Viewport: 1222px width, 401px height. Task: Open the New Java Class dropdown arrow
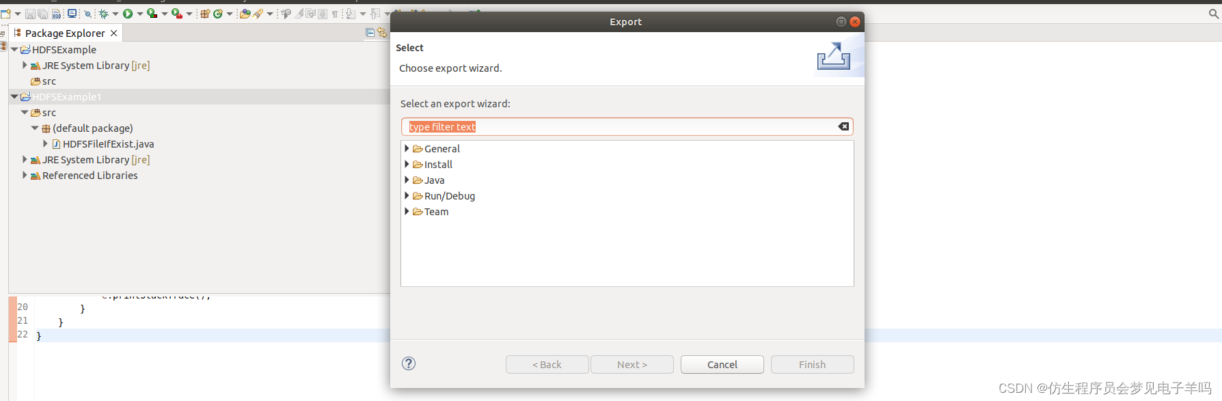(230, 14)
